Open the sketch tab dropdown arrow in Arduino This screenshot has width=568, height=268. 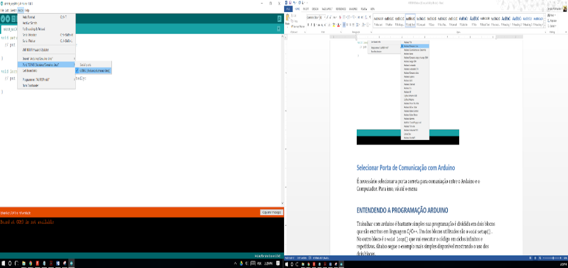[278, 28]
